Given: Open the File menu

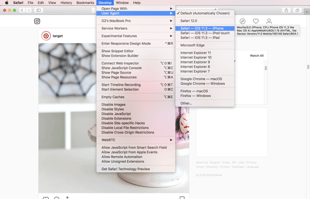Looking at the screenshot, I should 30,3.
